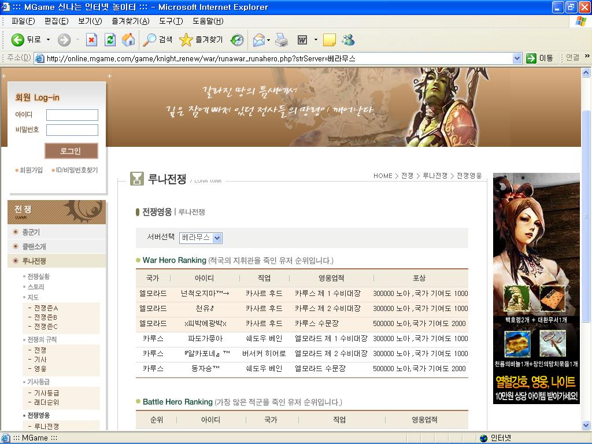Screen dimensions: 592x444
Task: Click the Go (이동) arrow button
Action: (540, 58)
